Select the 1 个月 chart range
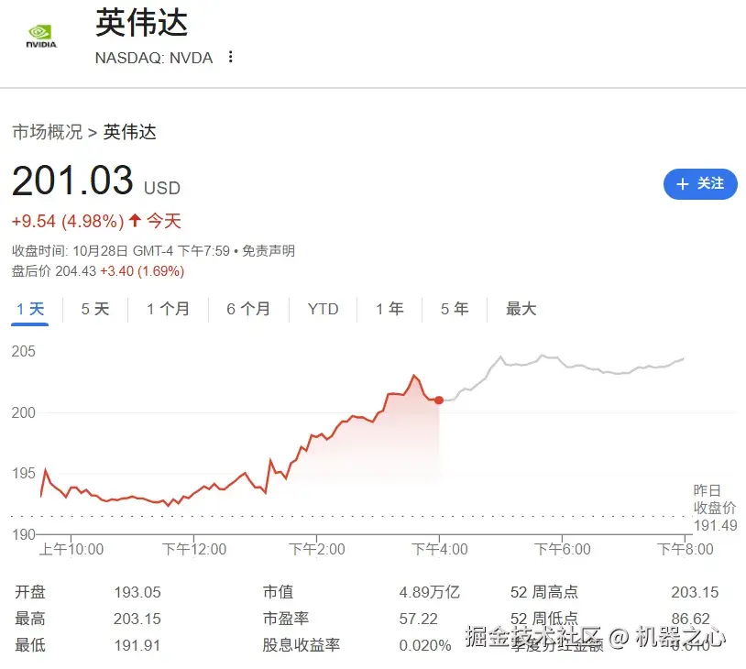Viewport: 746px width, 669px height. (x=169, y=309)
